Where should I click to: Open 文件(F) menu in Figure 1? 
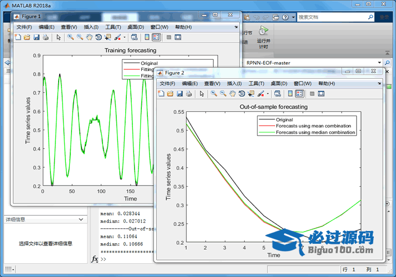click(x=24, y=27)
